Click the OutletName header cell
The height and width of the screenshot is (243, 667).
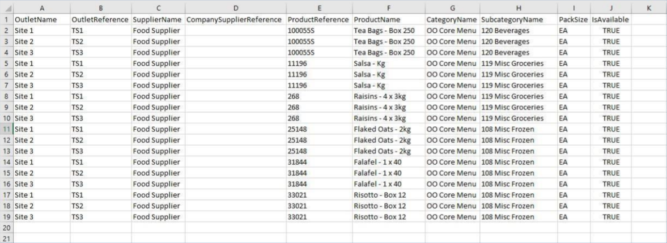42,19
